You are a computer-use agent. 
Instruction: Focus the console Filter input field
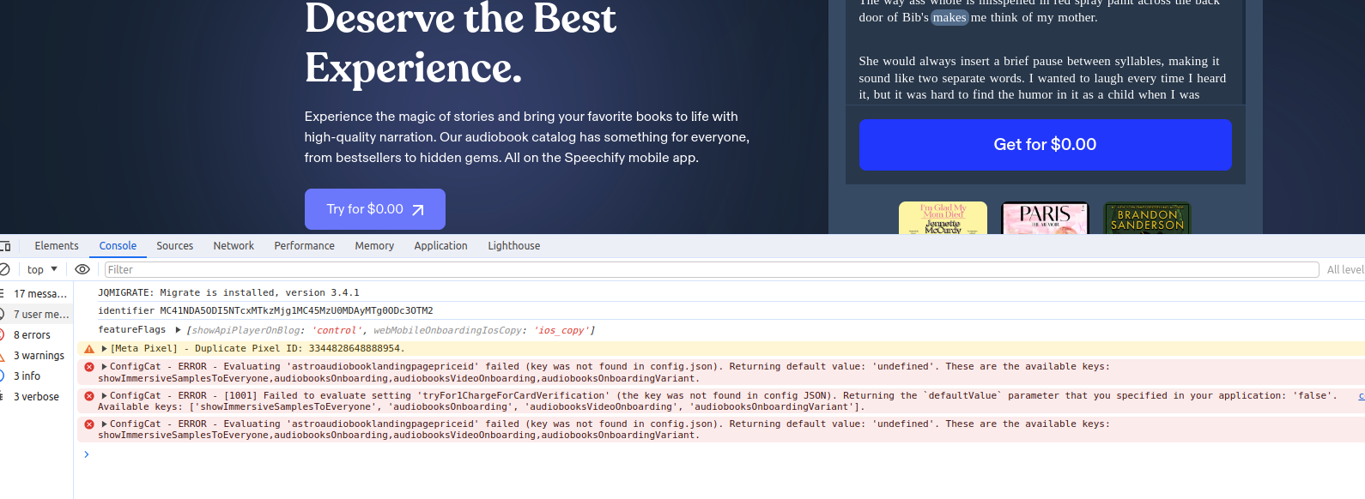point(712,269)
